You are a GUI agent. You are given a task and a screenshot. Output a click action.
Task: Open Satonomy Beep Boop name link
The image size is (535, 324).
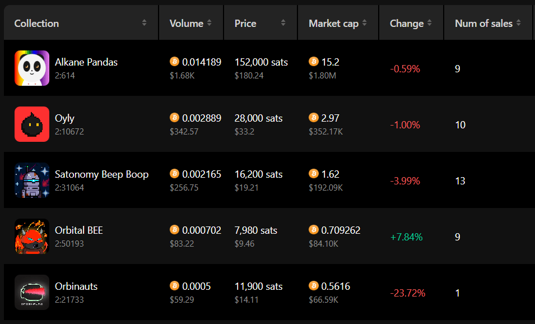click(x=101, y=174)
